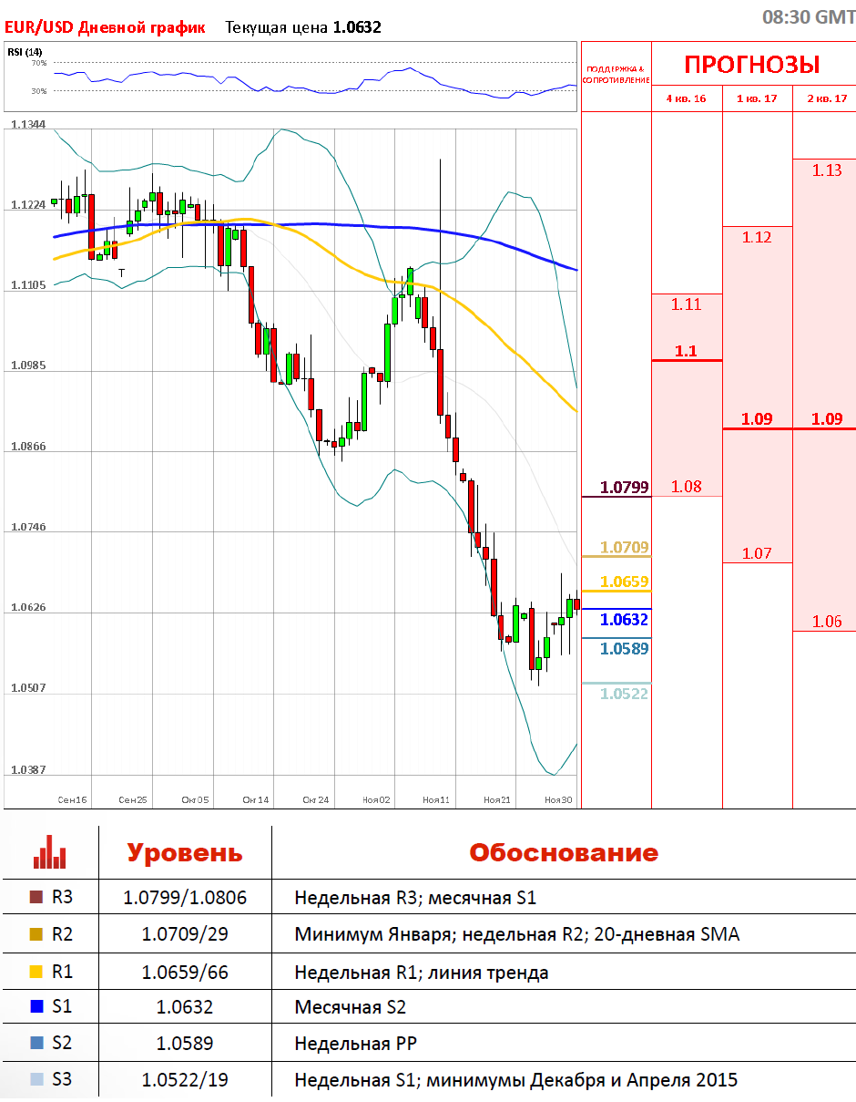Image resolution: width=856 pixels, height=1102 pixels.
Task: Click the blue 1.0632 current price label
Action: pos(625,620)
